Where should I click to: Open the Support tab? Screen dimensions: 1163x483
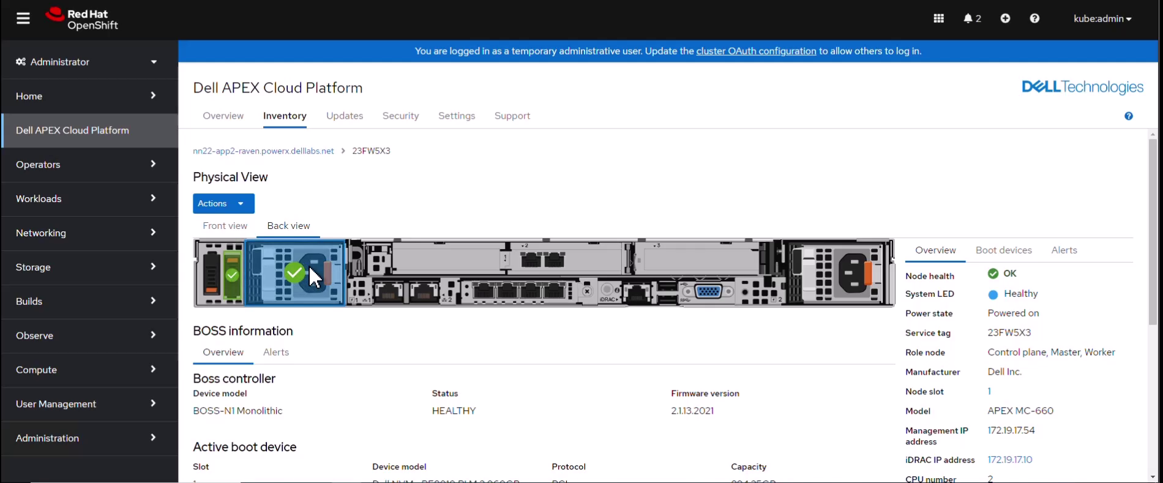(x=512, y=116)
